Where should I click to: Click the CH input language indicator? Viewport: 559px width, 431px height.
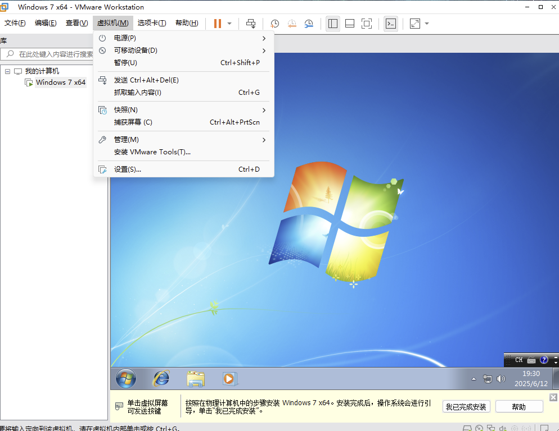coord(519,360)
